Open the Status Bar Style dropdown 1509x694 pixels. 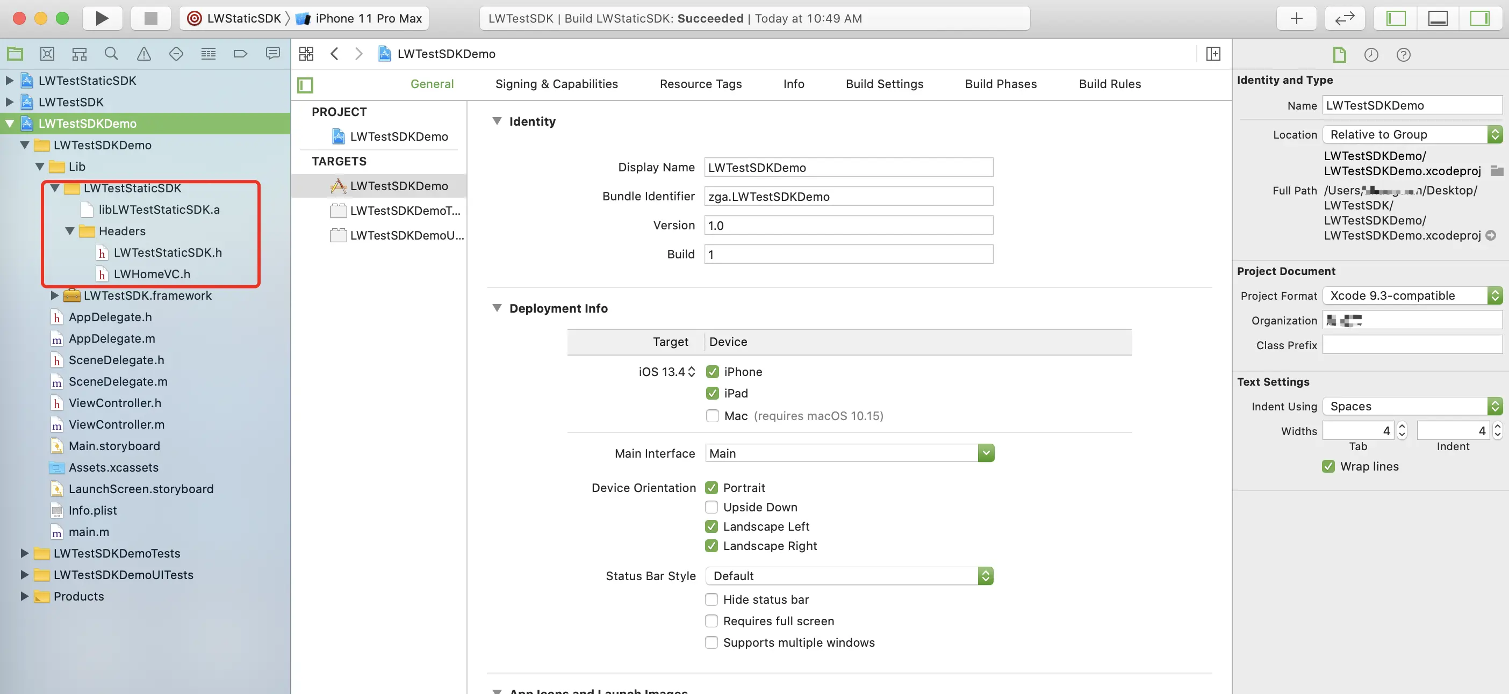849,576
